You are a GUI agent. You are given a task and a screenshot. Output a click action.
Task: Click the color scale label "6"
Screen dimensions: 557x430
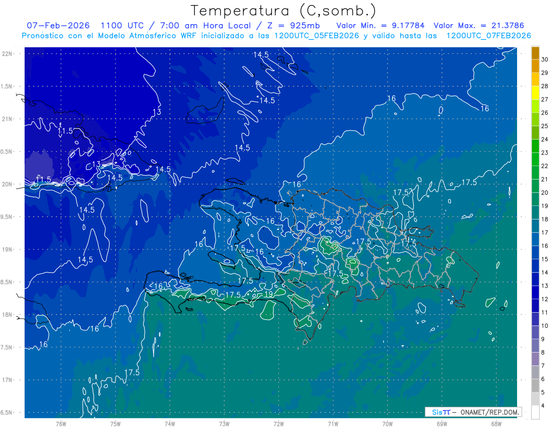pyautogui.click(x=544, y=379)
